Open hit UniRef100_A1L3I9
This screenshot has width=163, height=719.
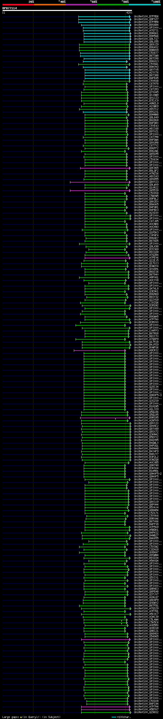[x=146, y=409]
